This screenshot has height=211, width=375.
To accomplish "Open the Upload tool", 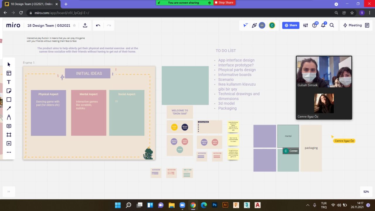I will point(9,143).
